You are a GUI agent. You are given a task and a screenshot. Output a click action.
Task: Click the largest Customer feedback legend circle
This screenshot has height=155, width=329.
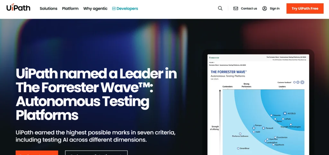pyautogui.click(x=302, y=82)
